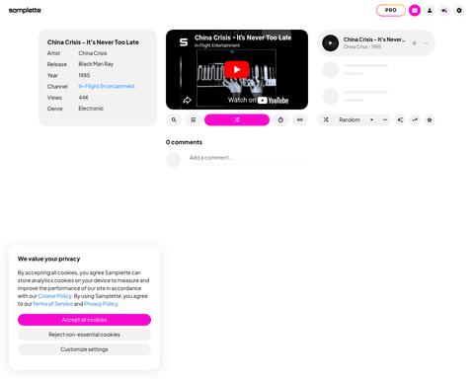Copy sample link with chain icon
Image resolution: width=474 pixels, height=379 pixels.
click(300, 119)
